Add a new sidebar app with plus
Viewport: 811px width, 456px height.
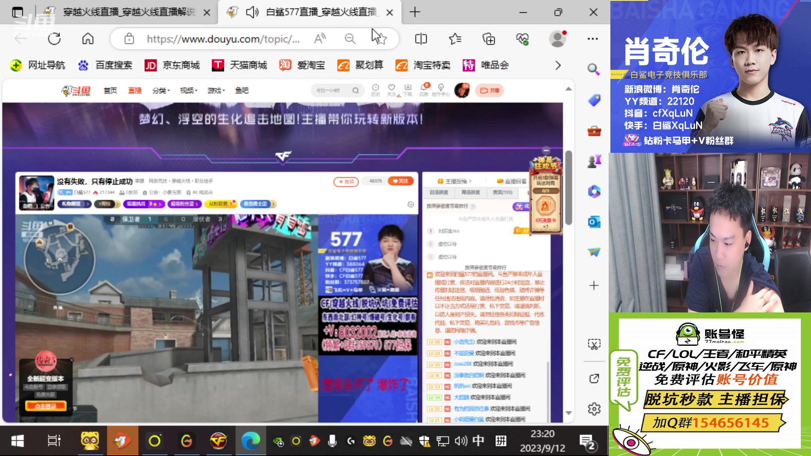(x=594, y=285)
